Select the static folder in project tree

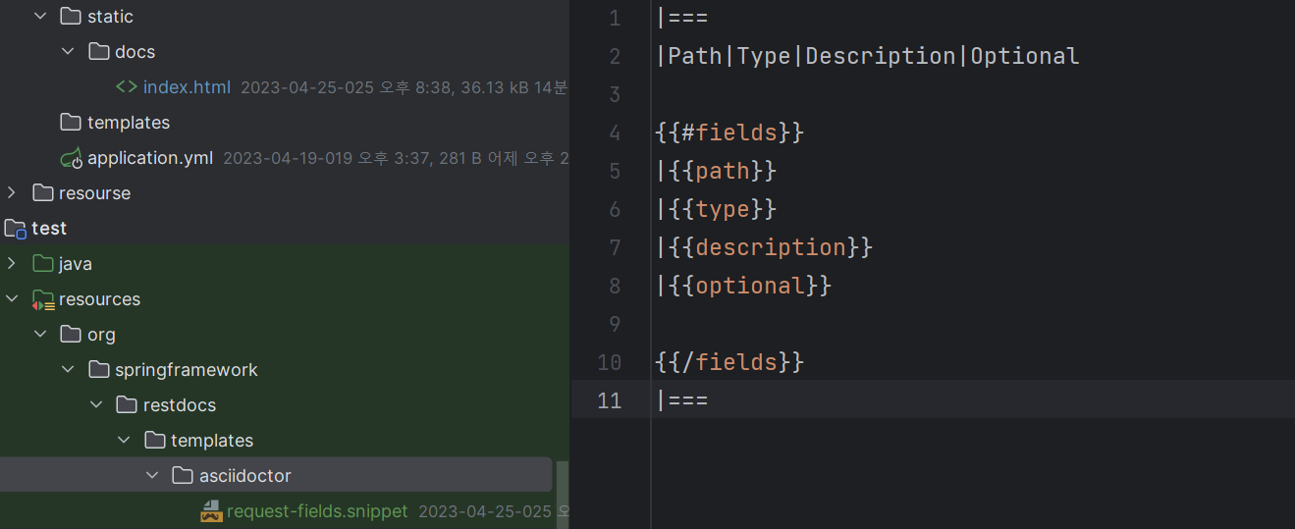point(110,17)
